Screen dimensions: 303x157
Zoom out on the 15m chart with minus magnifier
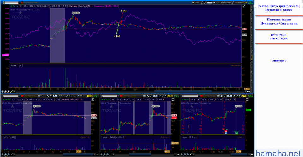click(107, 154)
